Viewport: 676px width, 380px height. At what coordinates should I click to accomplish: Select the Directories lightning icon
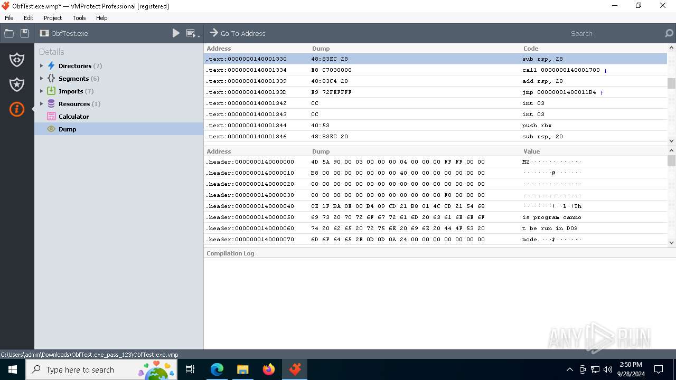(51, 66)
